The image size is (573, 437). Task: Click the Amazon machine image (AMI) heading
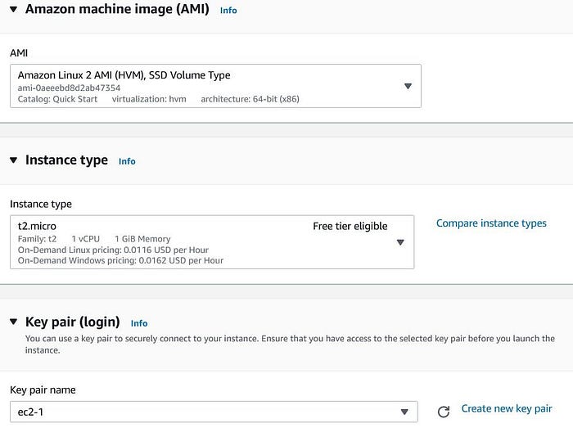[117, 10]
